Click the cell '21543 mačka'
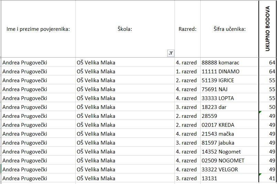The height and width of the screenshot is (184, 277). coord(230,134)
